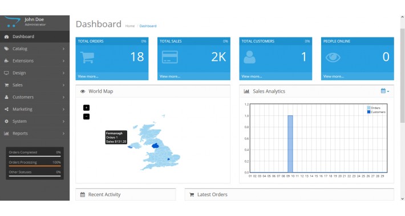Click View more under Total Customers

(x=252, y=77)
